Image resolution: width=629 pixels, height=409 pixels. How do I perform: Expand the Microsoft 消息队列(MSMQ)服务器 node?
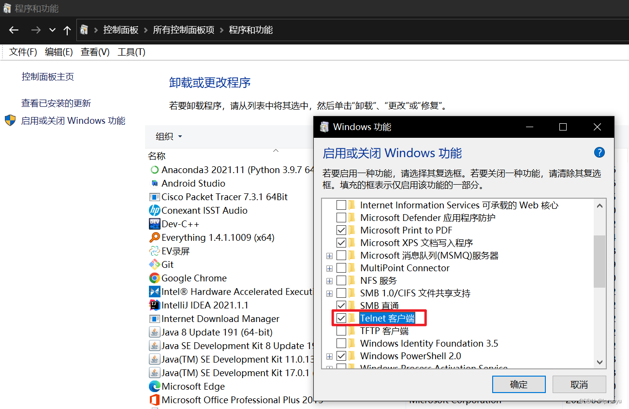329,256
